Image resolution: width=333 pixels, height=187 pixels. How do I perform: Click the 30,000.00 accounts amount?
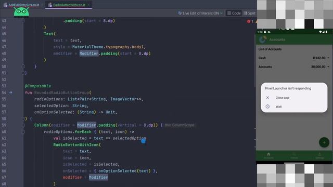318,67
